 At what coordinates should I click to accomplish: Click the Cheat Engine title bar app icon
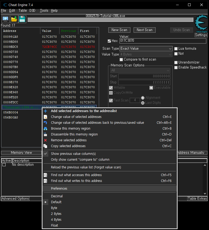[5, 5]
